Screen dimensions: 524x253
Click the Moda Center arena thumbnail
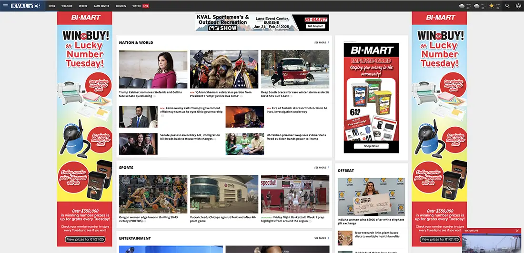pos(224,194)
